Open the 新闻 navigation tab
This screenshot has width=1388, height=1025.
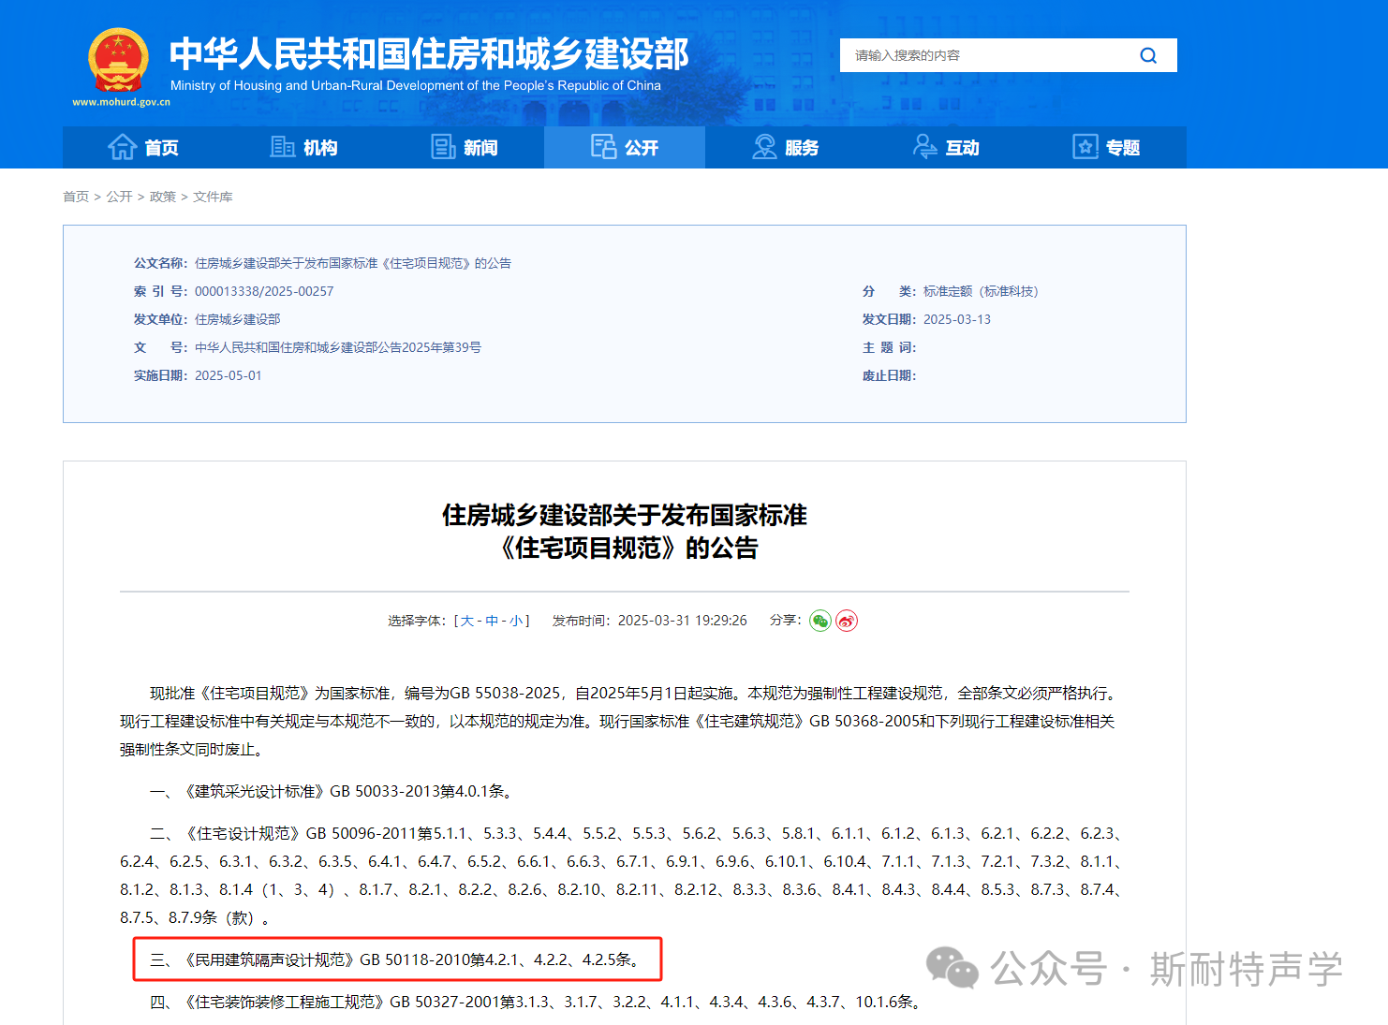click(x=464, y=147)
